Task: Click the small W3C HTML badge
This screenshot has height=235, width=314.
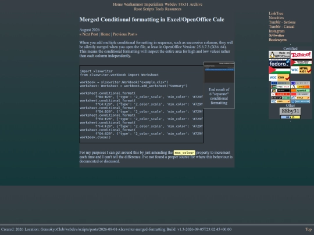Action: tap(300, 97)
